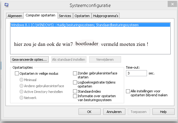The width and height of the screenshot is (178, 123).
Task: Enable Logboekregistratie tijdens opstarten
Action: click(x=75, y=82)
